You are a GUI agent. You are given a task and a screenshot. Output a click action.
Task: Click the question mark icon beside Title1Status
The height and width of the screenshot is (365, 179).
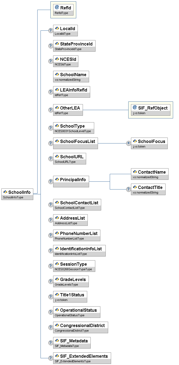coord(50,297)
